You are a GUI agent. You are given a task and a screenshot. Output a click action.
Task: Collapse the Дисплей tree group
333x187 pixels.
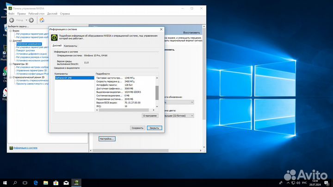10,41
